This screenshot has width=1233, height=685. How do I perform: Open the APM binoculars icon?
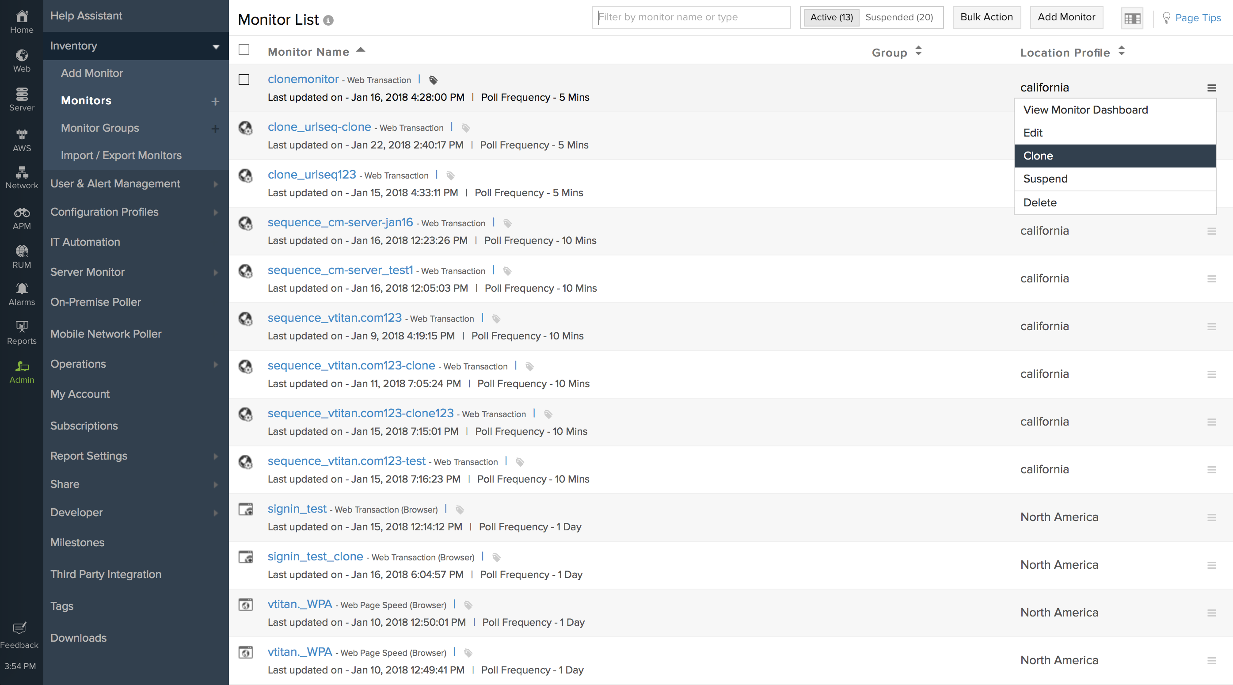[22, 213]
